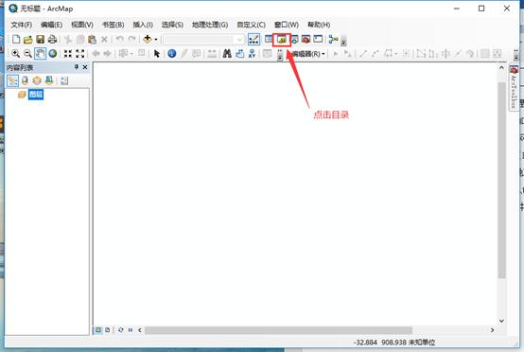Open the ArcToolbox window icon
Viewport: 524px width, 352px height.
pyautogui.click(x=306, y=40)
